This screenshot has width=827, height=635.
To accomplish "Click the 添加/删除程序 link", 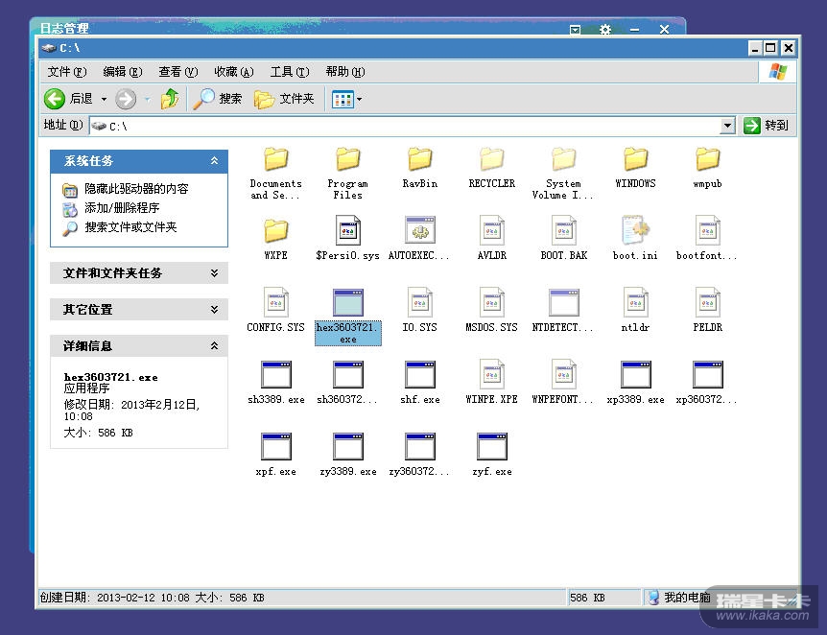I will pos(121,208).
